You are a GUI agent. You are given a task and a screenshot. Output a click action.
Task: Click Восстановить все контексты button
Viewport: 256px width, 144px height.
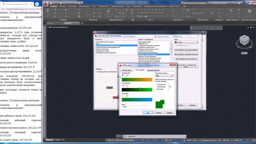click(186, 59)
